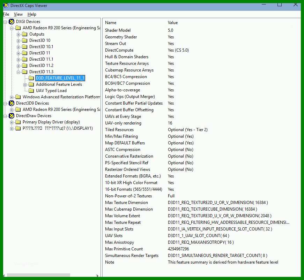The height and width of the screenshot is (280, 304).
Task: Select the D3D_FEATURE_LEVEL_11_1 tree item
Action: [x=60, y=78]
